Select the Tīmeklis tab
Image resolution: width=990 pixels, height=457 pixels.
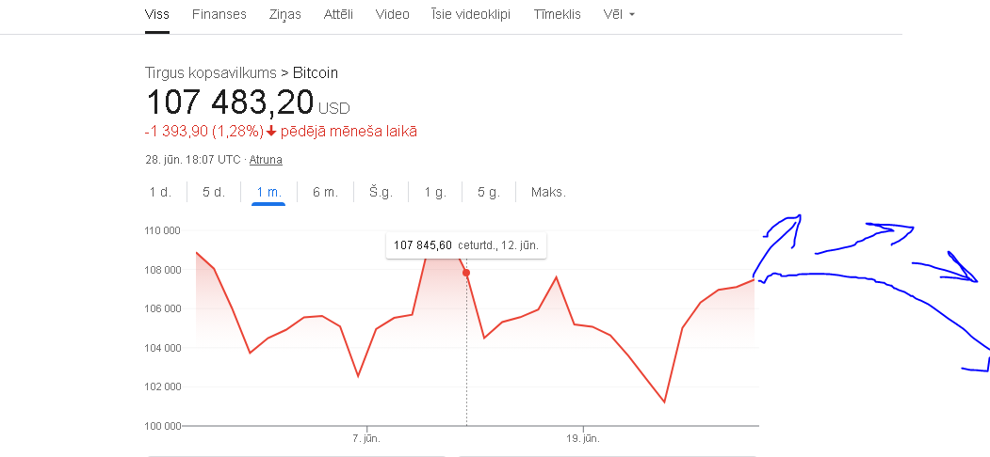tap(557, 15)
